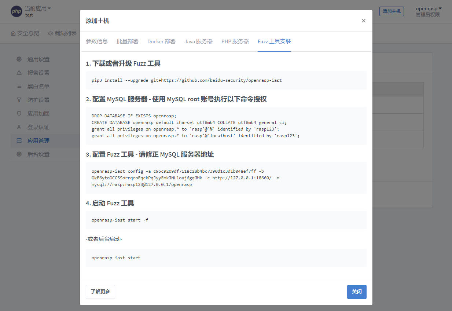Open 防护设置 in the sidebar

pos(38,100)
